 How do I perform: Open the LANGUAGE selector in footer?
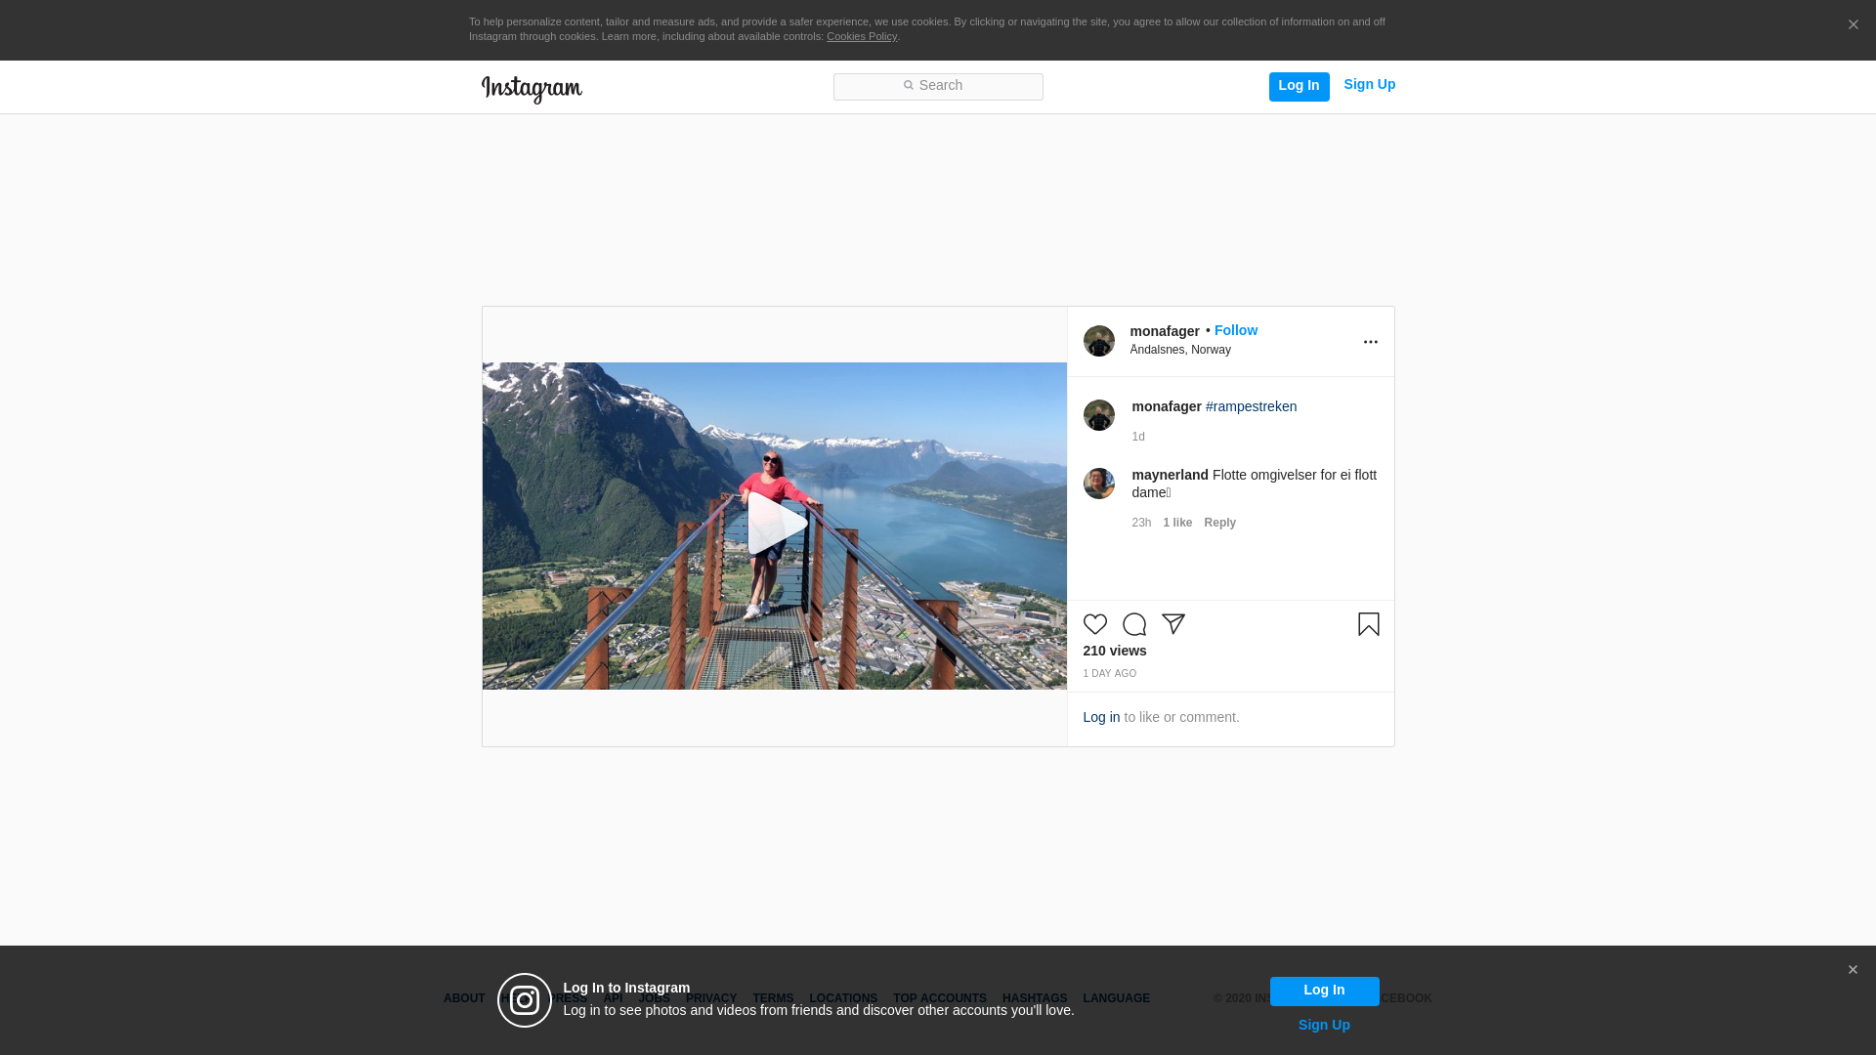click(1116, 998)
